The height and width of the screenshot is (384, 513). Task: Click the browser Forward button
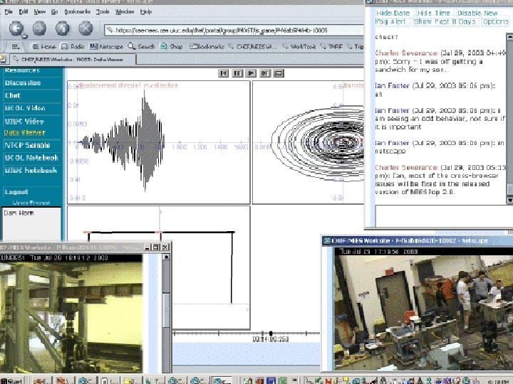pos(40,28)
